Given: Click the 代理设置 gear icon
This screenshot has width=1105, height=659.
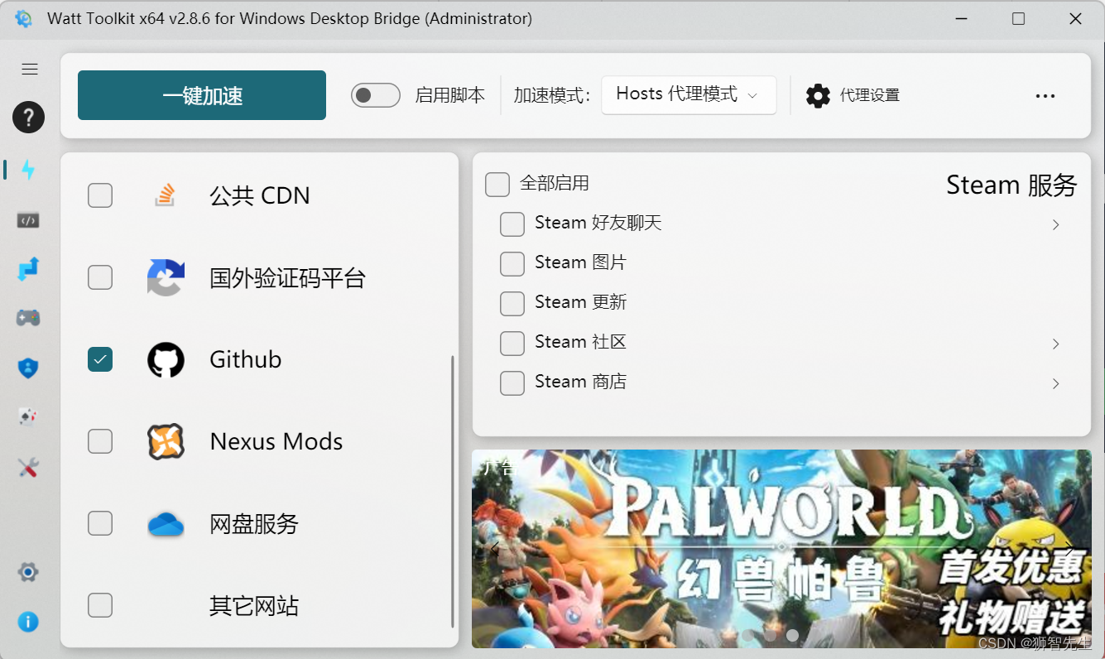Looking at the screenshot, I should 818,96.
